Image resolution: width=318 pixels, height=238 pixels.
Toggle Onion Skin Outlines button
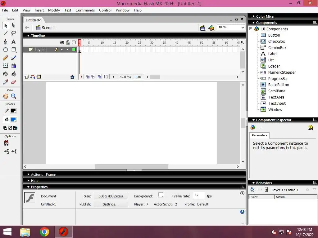tap(93, 77)
